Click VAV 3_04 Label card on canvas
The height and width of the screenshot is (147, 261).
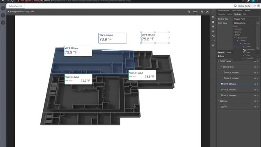click(78, 79)
